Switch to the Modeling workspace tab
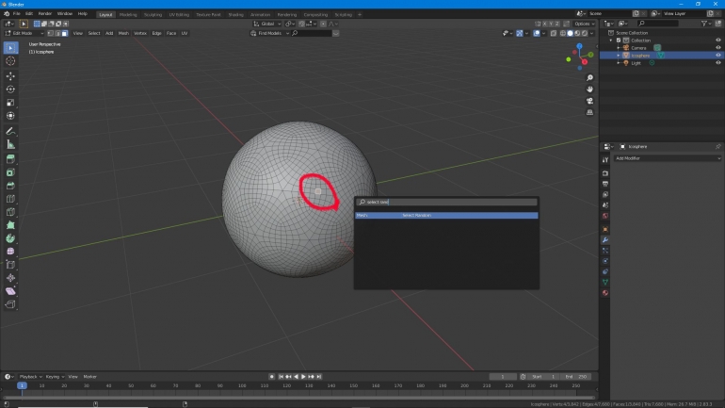This screenshot has height=408, width=725. coord(128,14)
